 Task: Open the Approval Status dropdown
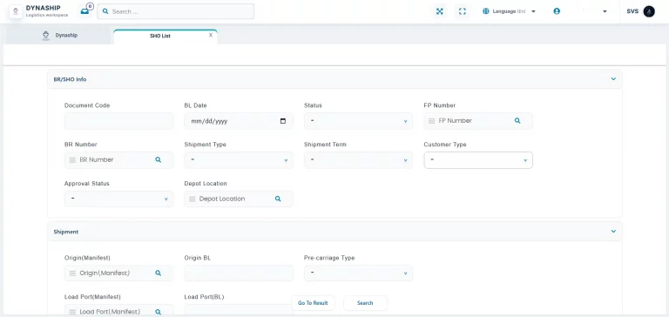point(119,199)
